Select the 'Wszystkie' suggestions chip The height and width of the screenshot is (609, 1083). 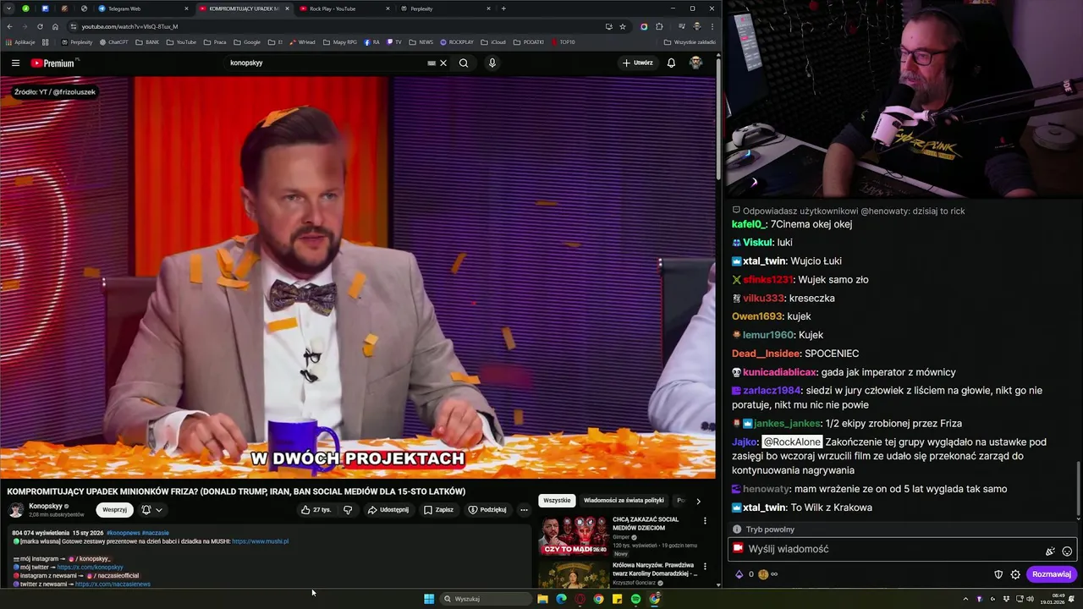click(x=557, y=500)
